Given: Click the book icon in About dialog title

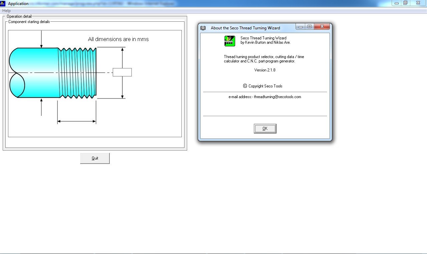Looking at the screenshot, I should tap(203, 28).
